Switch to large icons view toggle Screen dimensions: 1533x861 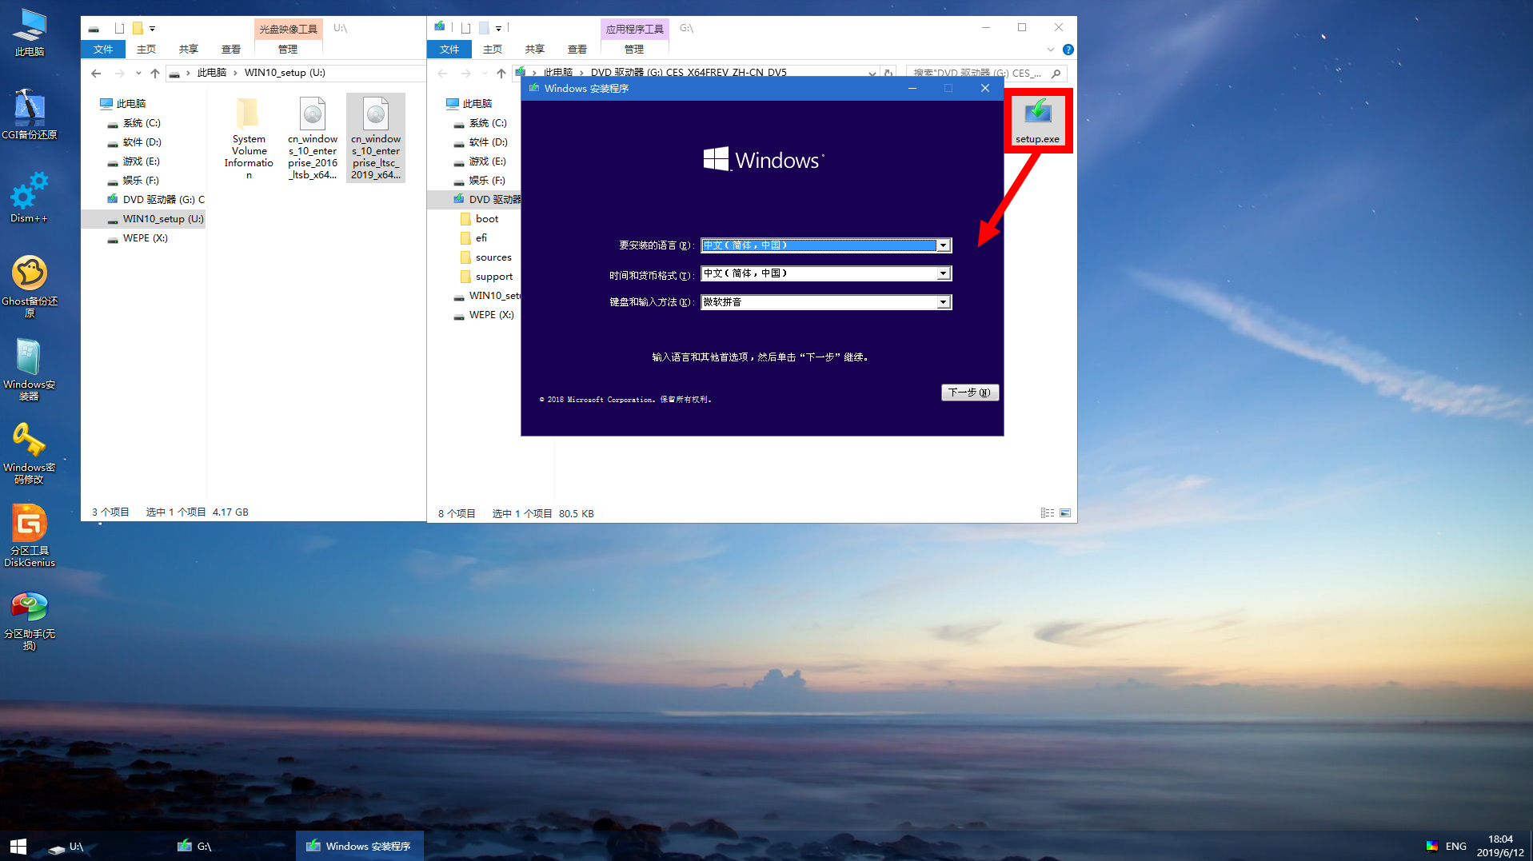click(1065, 513)
